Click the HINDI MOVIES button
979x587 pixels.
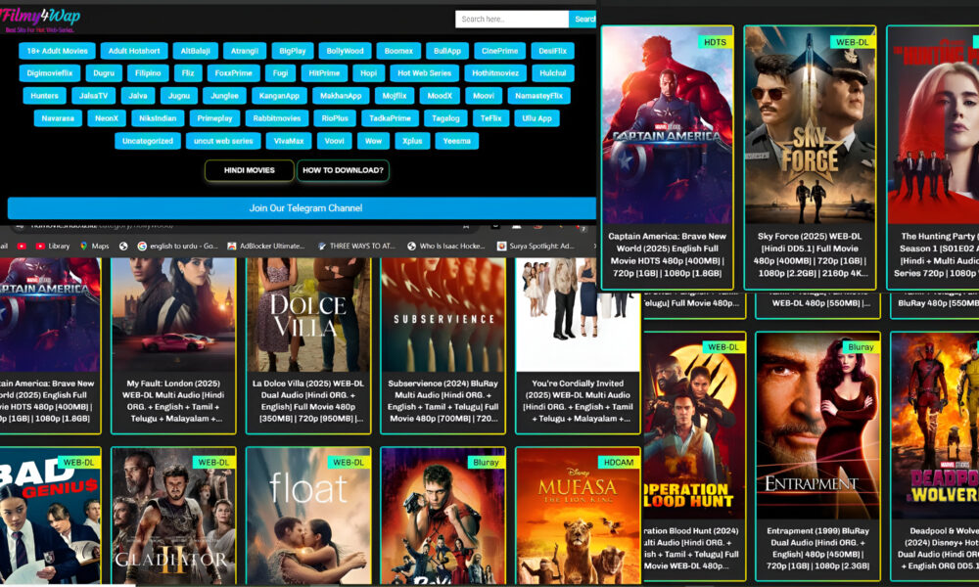[249, 170]
